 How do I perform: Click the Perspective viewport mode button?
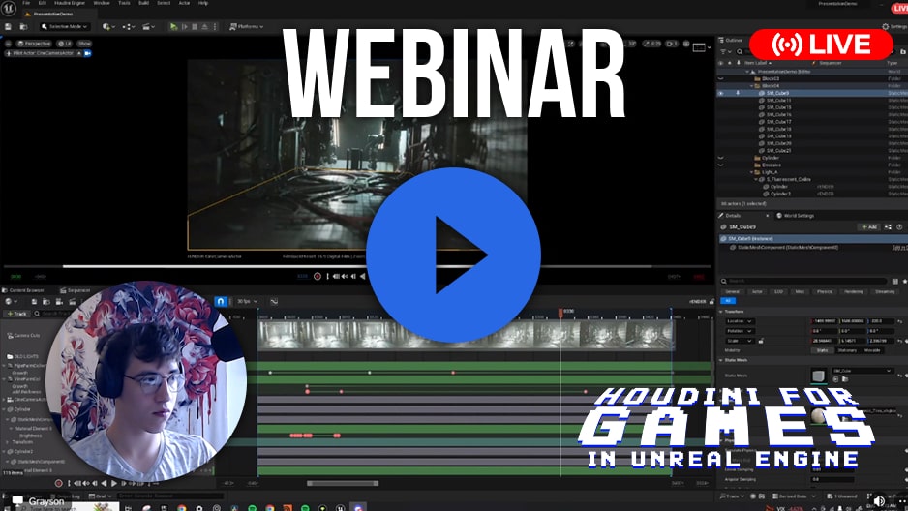(34, 44)
